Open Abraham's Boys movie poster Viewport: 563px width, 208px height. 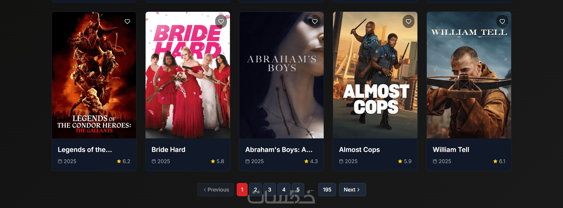tap(281, 75)
